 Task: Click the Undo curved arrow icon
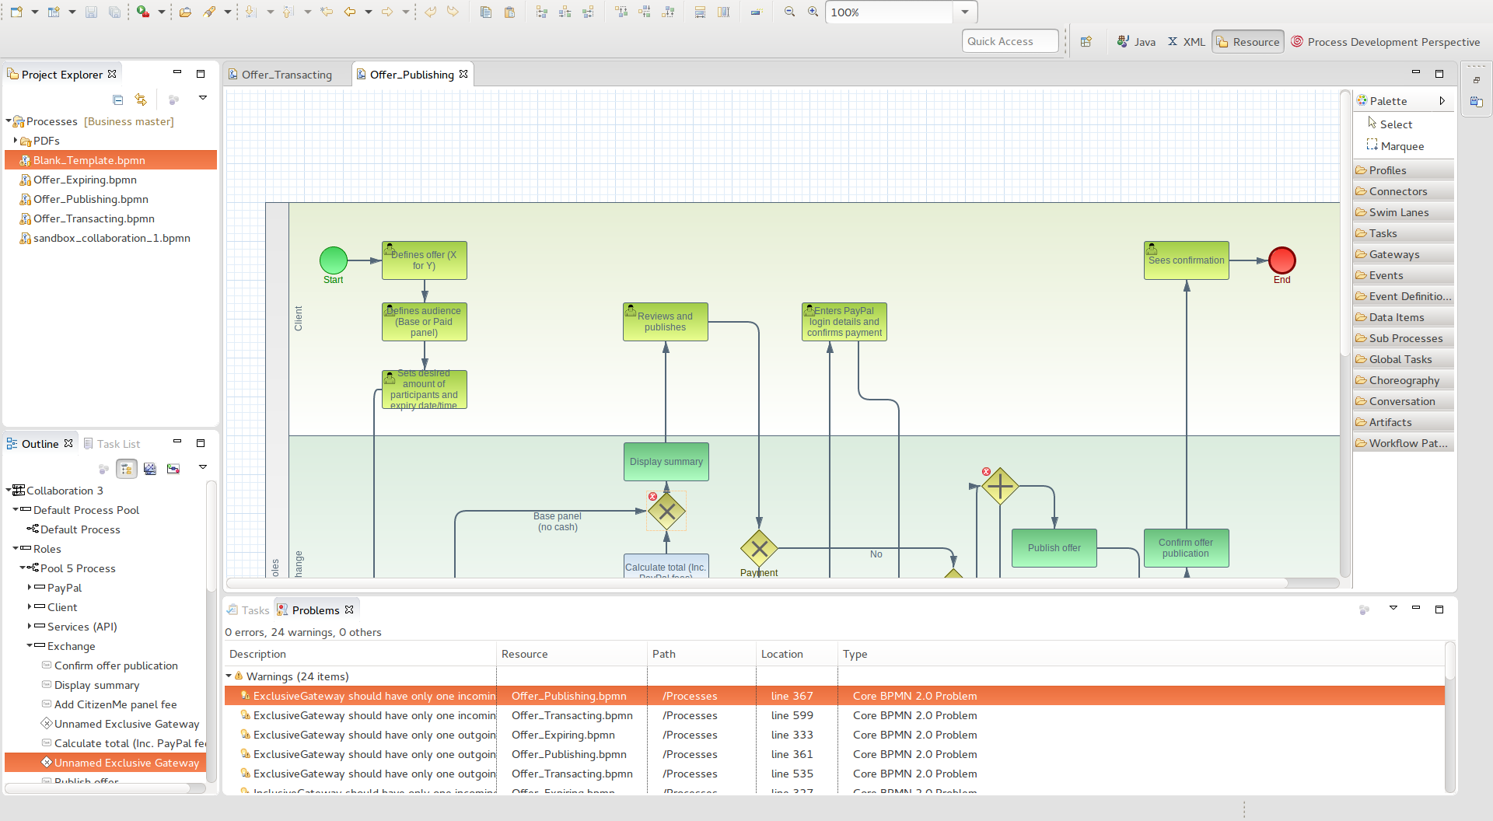click(430, 12)
